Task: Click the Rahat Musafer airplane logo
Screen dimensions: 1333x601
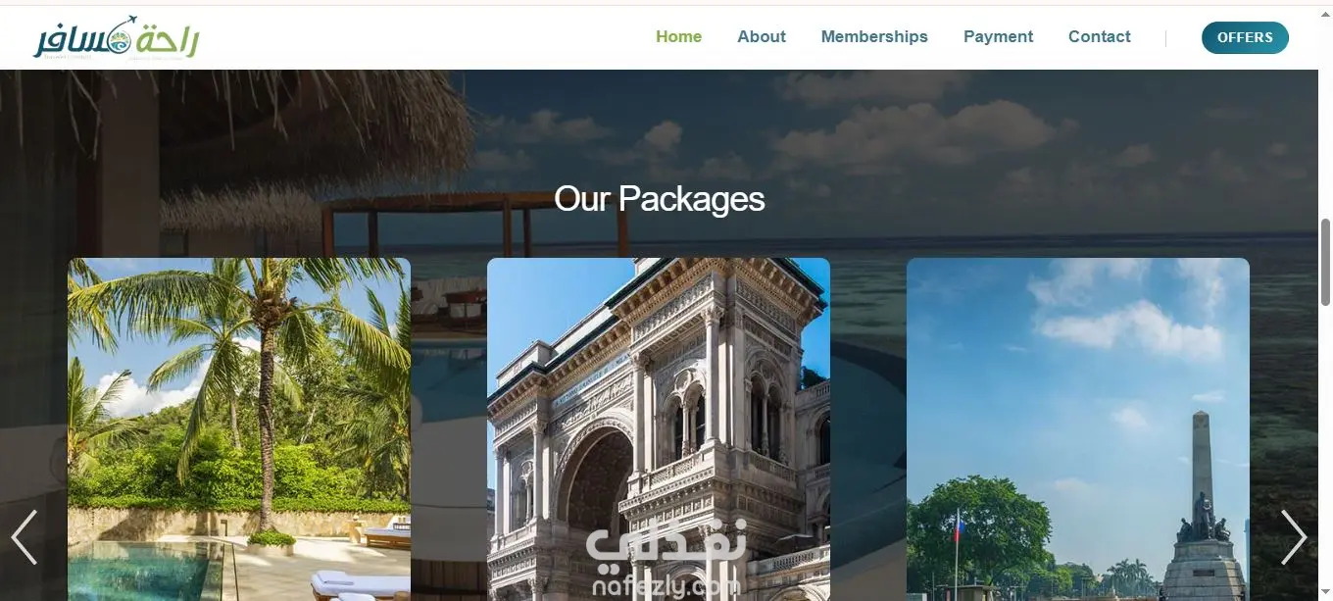Action: tap(117, 38)
